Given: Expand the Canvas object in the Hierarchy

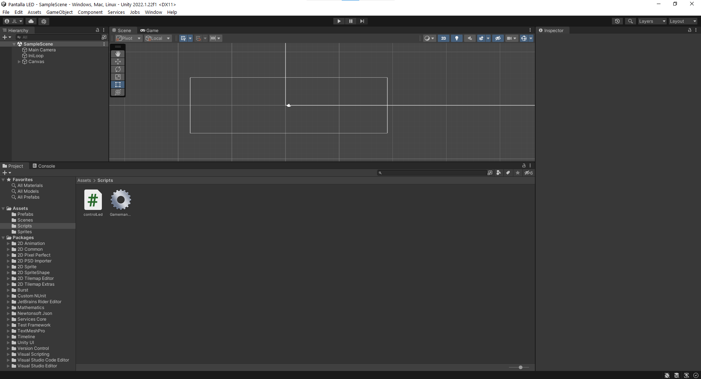Looking at the screenshot, I should [19, 62].
